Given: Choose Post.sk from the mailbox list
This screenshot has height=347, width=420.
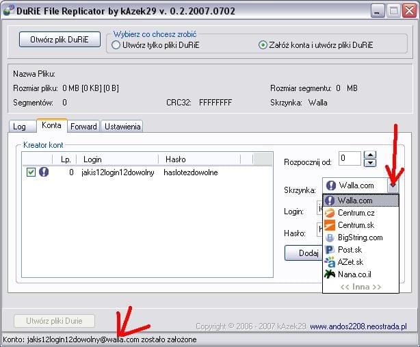Looking at the screenshot, I should [x=360, y=250].
